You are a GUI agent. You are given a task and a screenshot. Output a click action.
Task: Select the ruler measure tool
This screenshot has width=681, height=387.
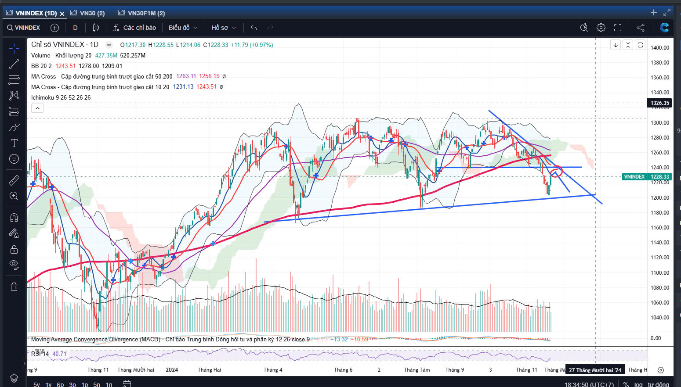click(14, 180)
